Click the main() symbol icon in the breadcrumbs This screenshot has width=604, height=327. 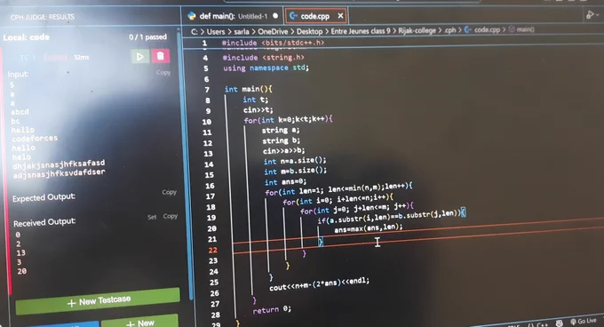coord(512,29)
